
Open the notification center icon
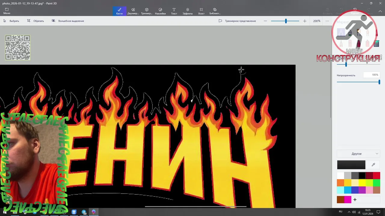click(x=379, y=212)
